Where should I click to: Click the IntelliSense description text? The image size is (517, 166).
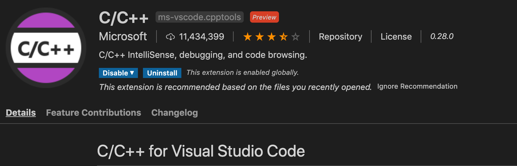click(203, 55)
